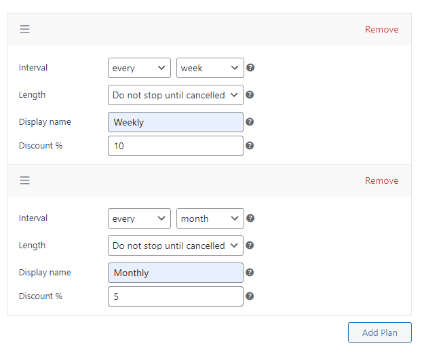This screenshot has width=424, height=350.
Task: Open help tooltip for monthly Length
Action: 250,246
